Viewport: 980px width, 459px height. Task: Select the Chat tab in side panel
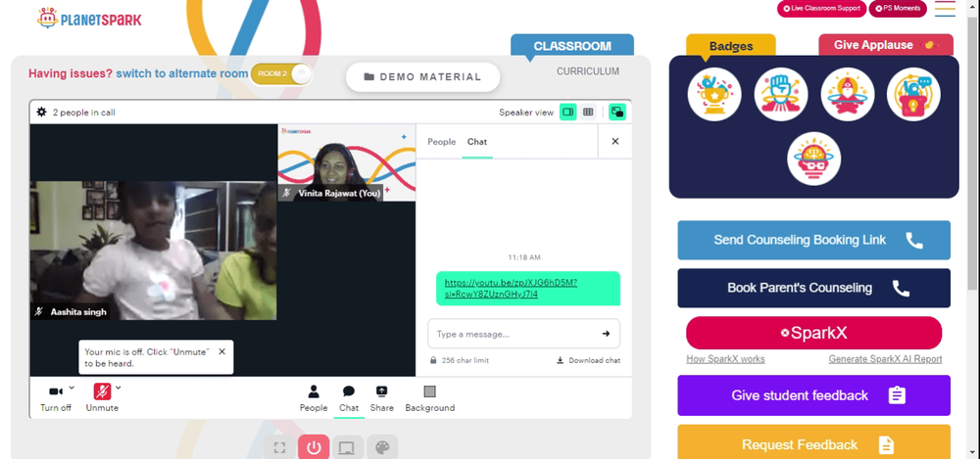click(x=477, y=142)
